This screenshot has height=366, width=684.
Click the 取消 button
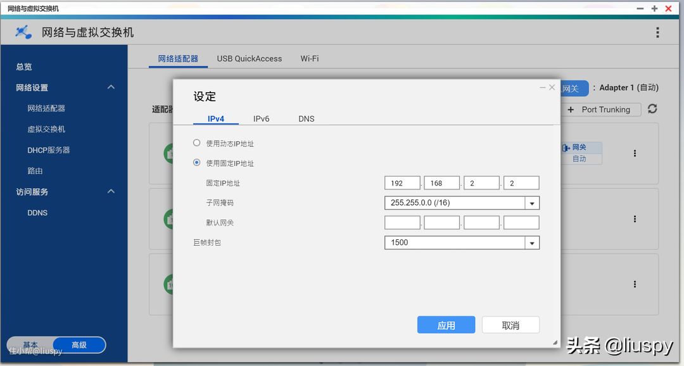[510, 325]
